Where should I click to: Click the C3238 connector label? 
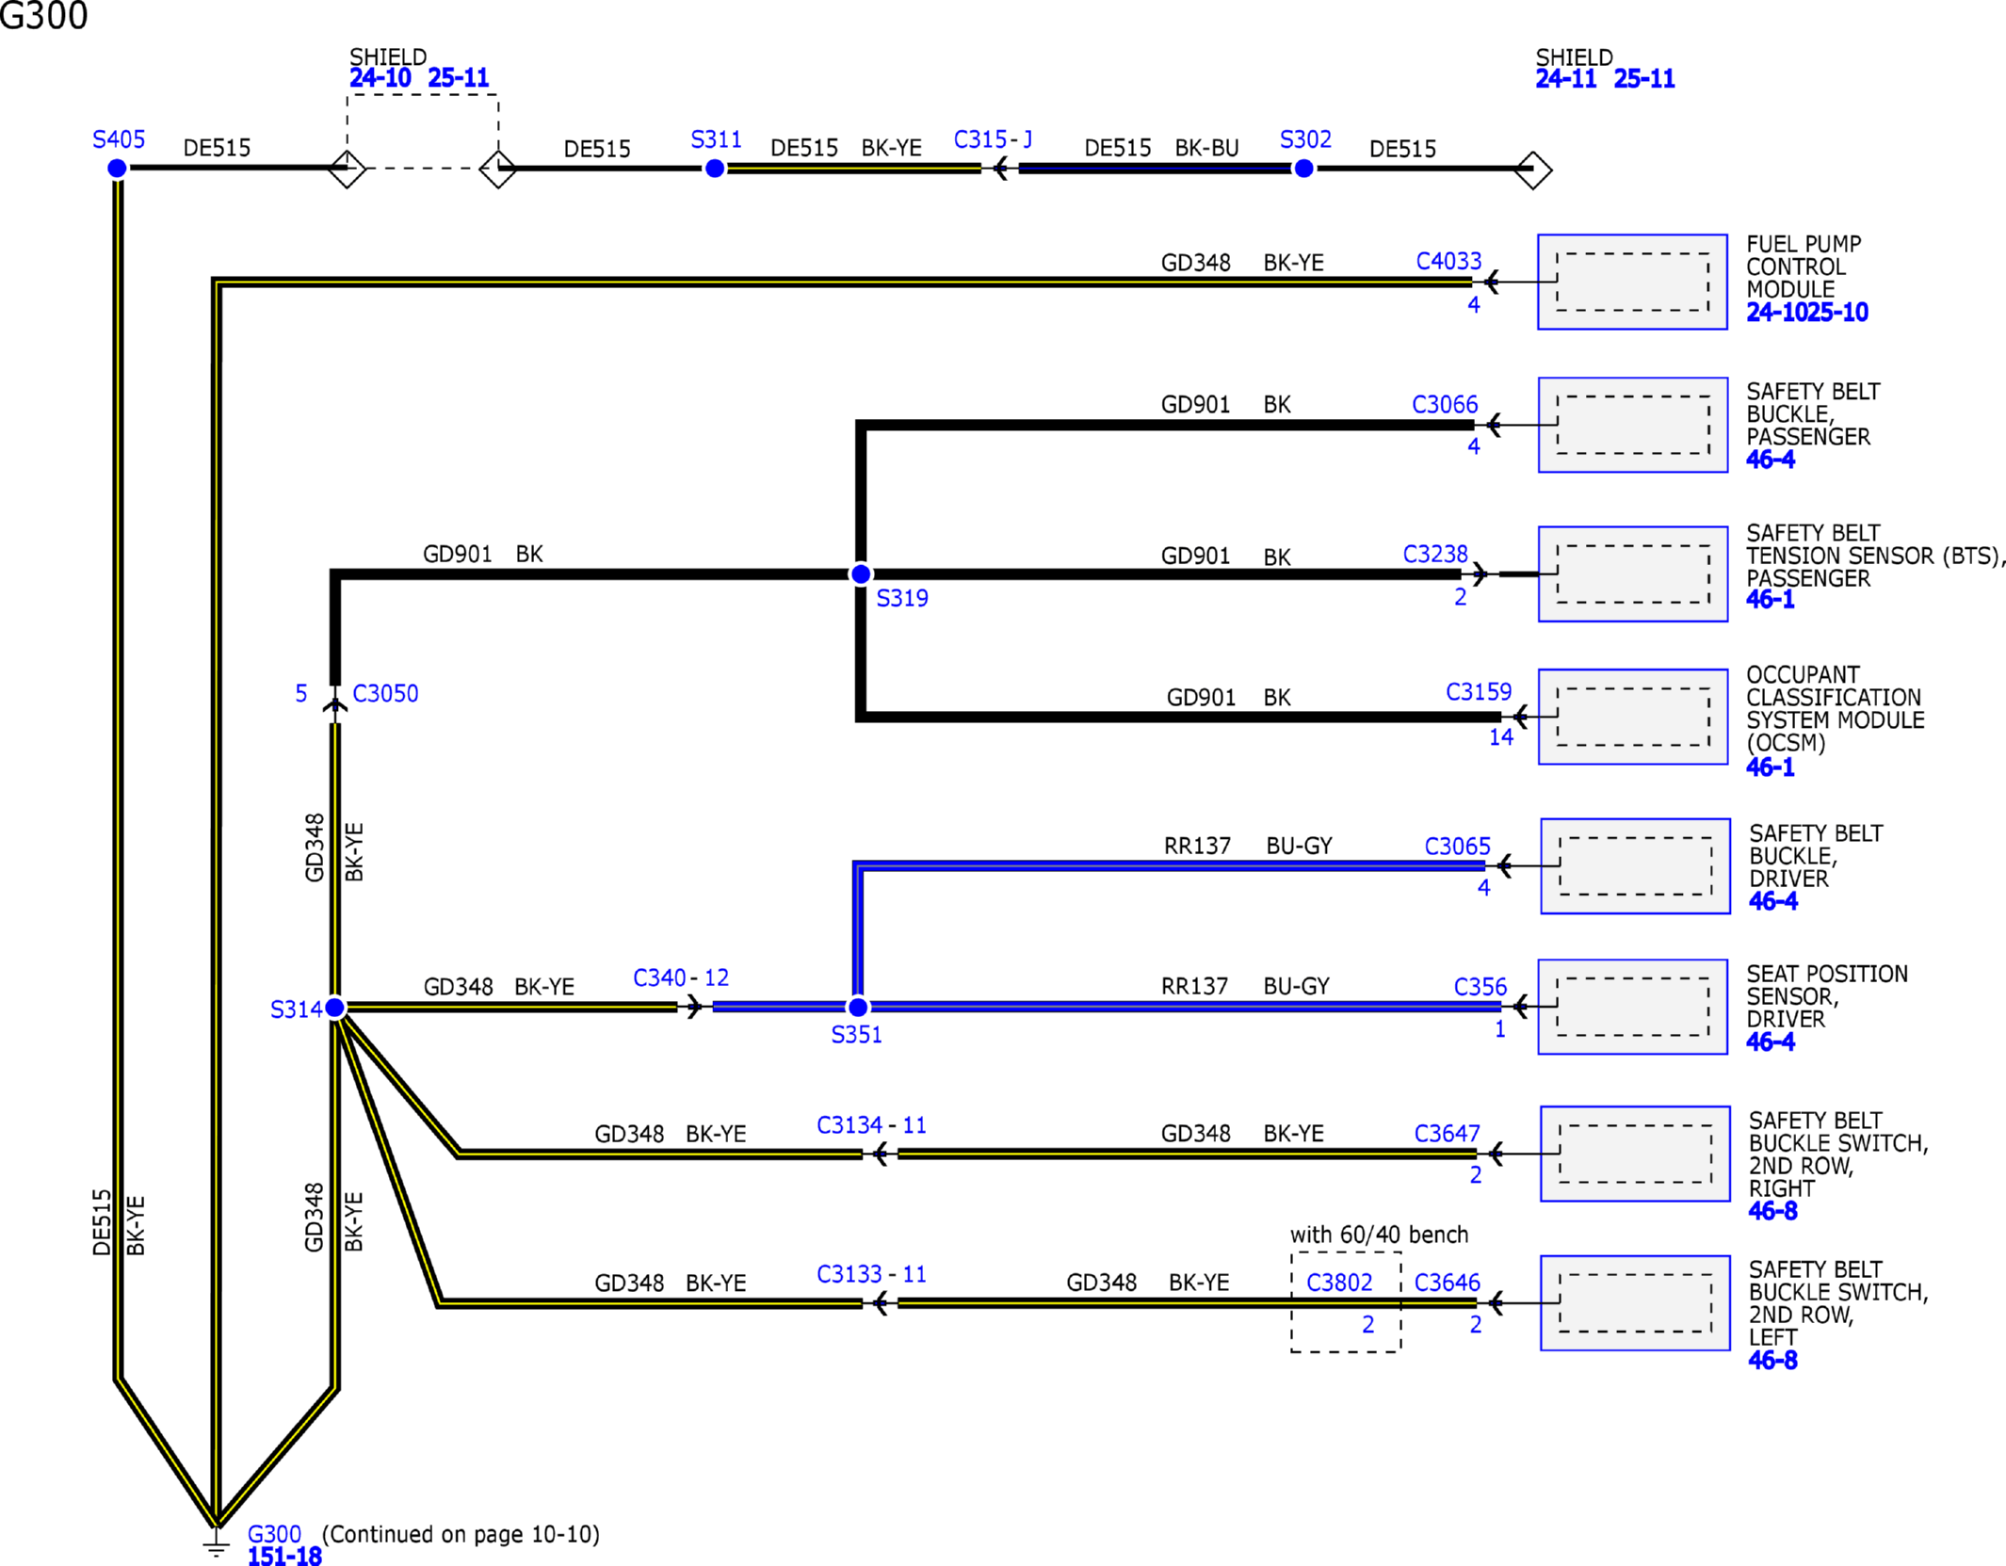[x=1435, y=555]
